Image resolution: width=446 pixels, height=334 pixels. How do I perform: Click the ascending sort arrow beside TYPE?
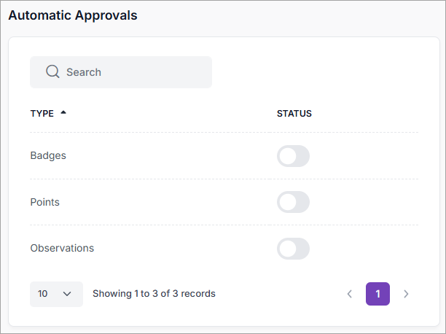pyautogui.click(x=63, y=113)
